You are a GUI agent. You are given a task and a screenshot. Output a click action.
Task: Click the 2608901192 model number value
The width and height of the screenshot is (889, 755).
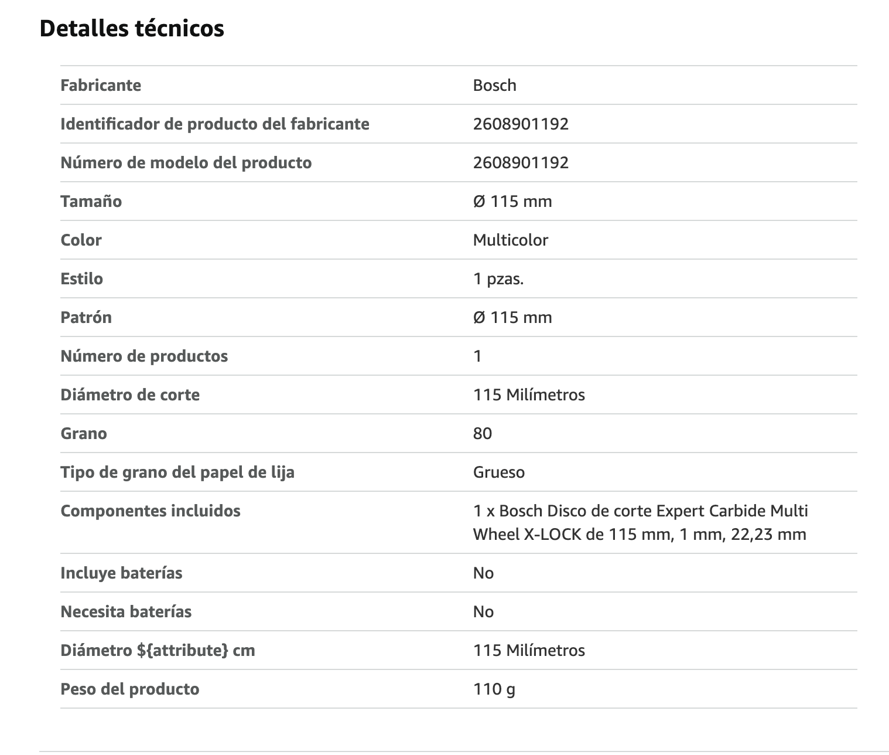point(521,162)
